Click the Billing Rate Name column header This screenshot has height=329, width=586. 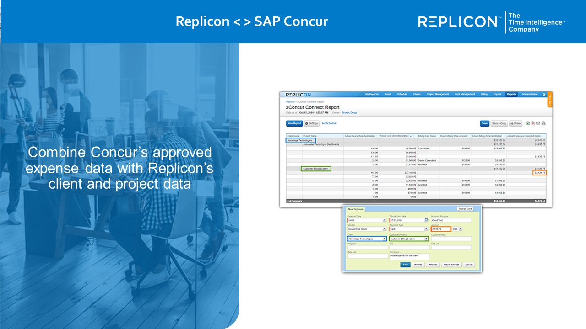tap(428, 136)
